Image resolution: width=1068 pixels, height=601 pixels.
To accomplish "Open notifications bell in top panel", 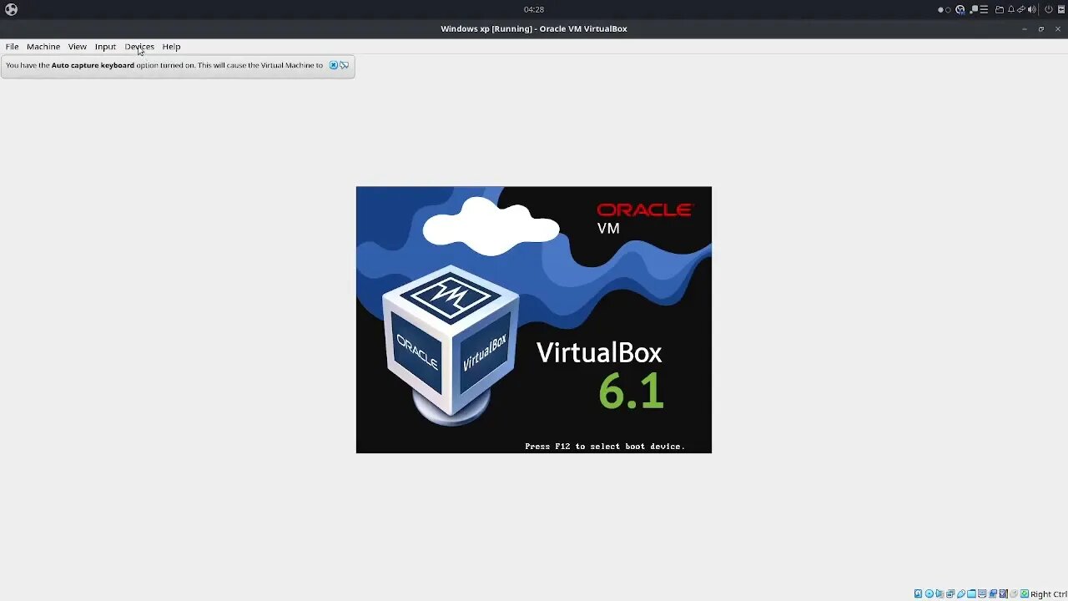I will point(1011,9).
